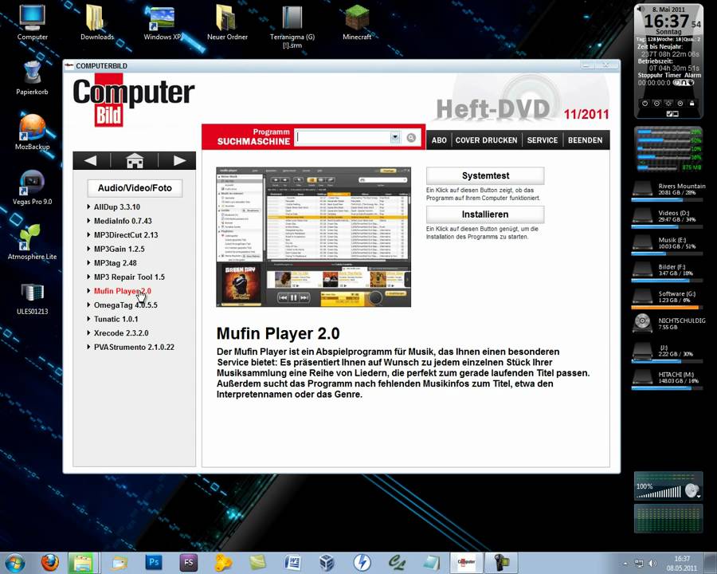717x574 pixels.
Task: Open VirtualBox cube icon in taskbar
Action: (x=327, y=563)
